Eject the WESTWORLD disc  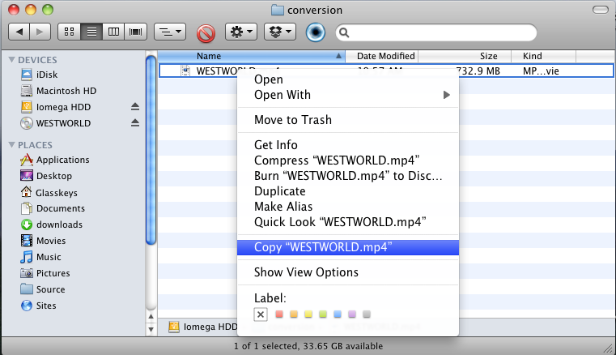tap(135, 123)
